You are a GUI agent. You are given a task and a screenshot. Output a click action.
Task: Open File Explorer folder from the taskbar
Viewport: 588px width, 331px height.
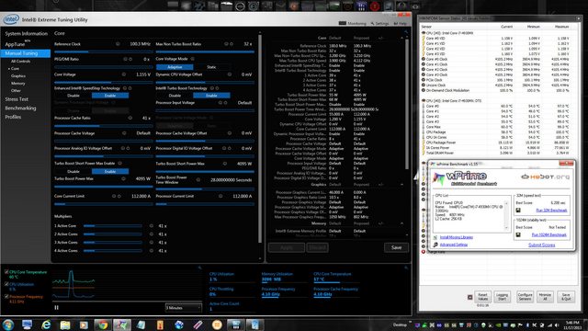[x=65, y=325]
